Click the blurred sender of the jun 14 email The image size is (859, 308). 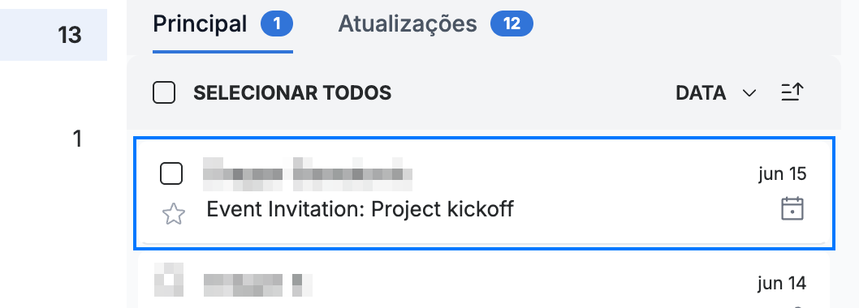point(258,284)
